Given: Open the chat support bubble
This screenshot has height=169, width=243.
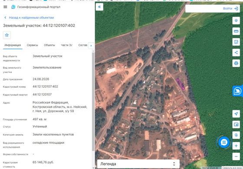Looking at the screenshot, I should point(224,142).
